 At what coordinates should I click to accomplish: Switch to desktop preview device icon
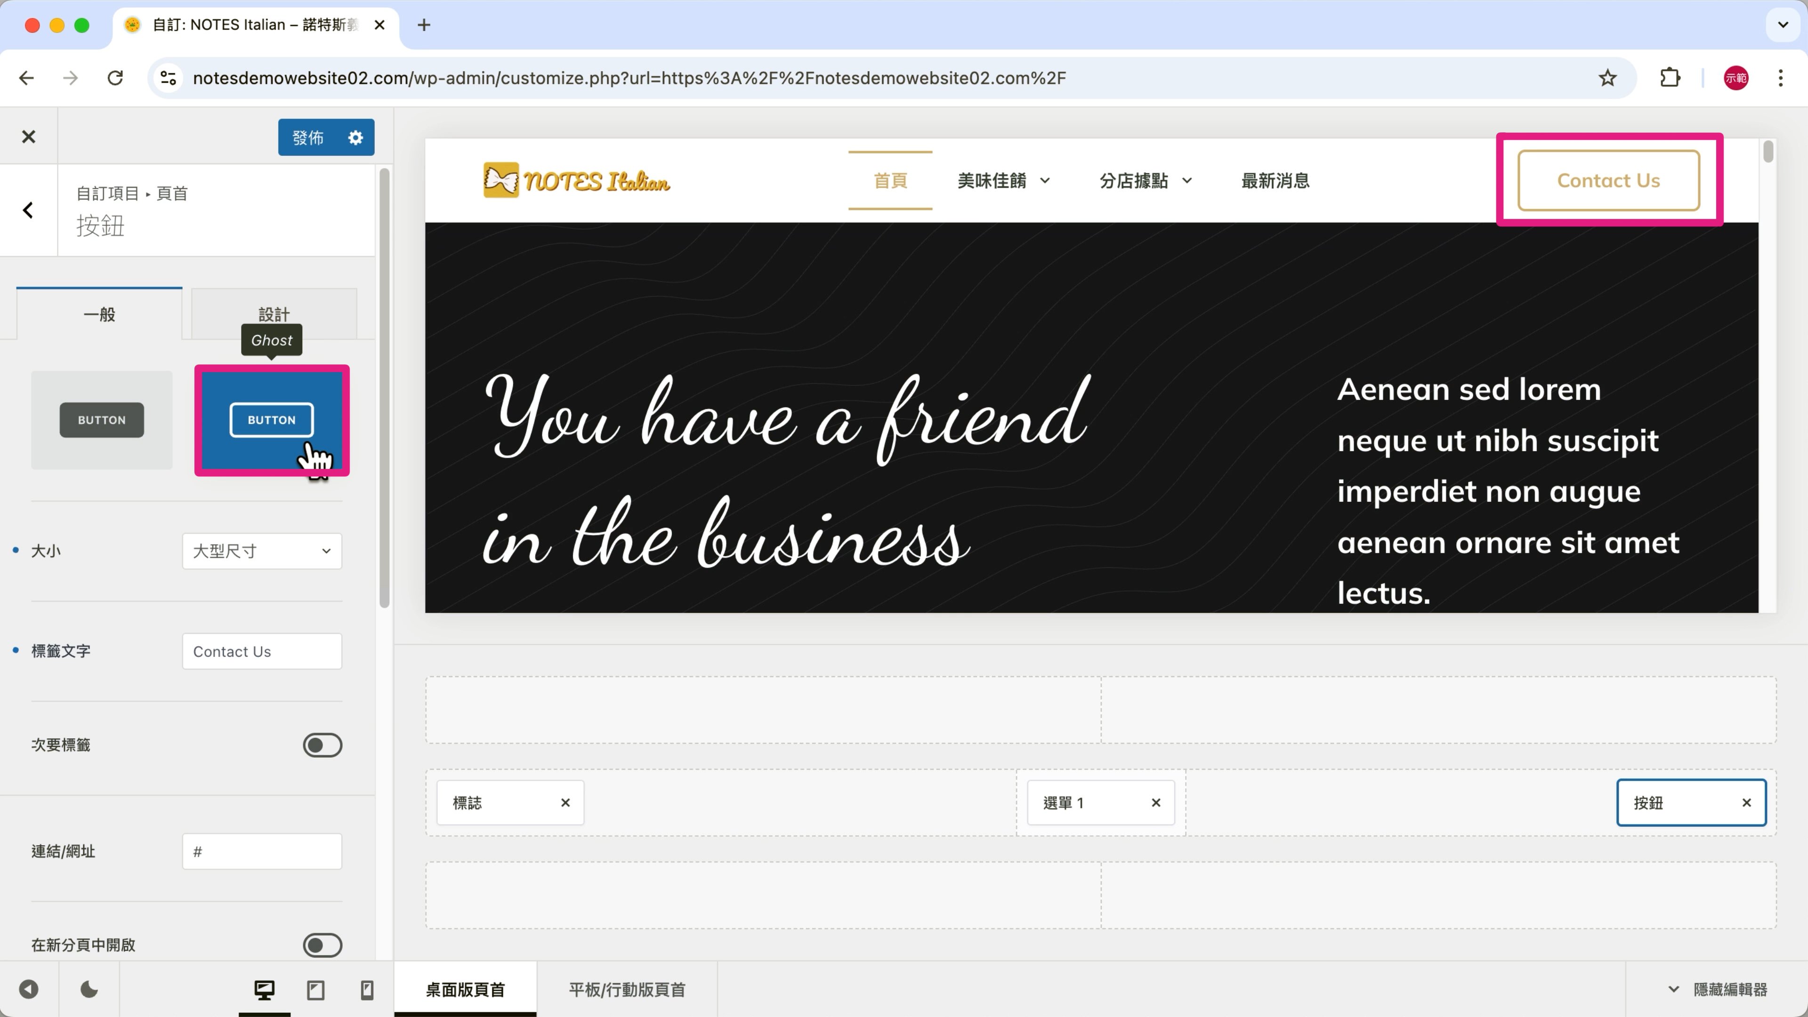click(x=264, y=990)
